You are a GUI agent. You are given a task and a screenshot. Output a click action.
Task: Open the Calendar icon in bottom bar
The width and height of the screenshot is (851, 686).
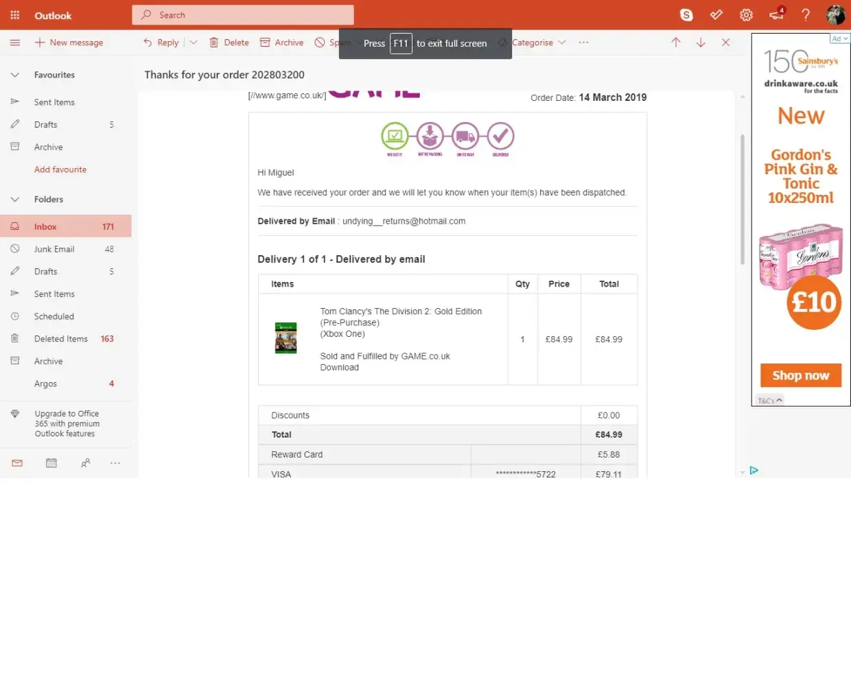[51, 463]
